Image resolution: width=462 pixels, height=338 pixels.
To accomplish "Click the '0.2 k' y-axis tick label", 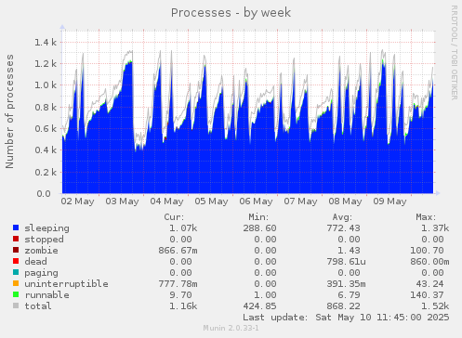I will click(46, 172).
